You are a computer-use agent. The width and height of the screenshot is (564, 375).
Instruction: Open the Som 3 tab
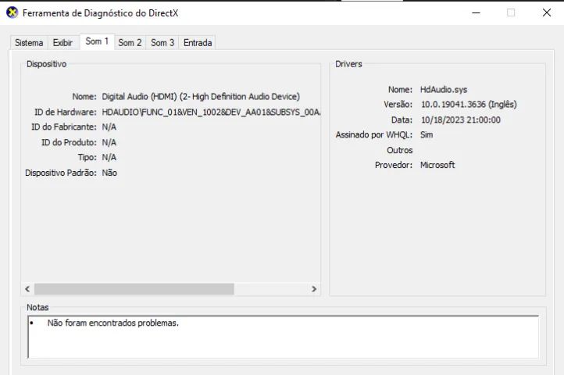pyautogui.click(x=162, y=42)
